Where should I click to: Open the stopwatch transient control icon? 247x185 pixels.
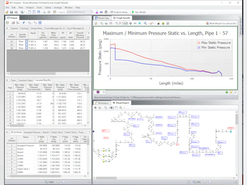click(106, 12)
